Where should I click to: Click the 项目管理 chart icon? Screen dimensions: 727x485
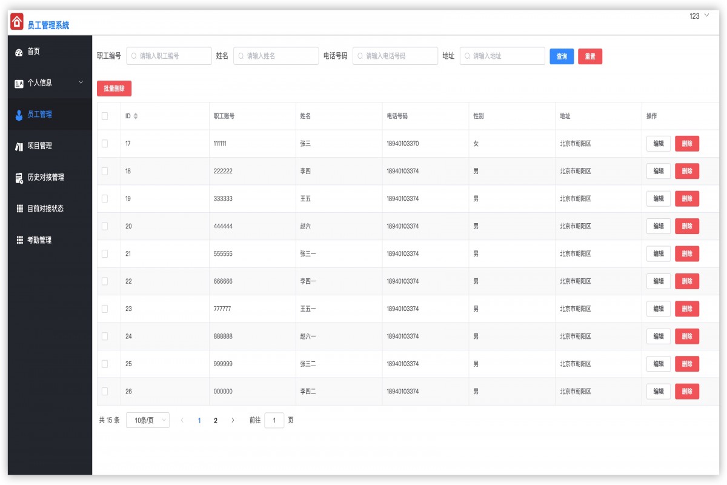pos(18,145)
